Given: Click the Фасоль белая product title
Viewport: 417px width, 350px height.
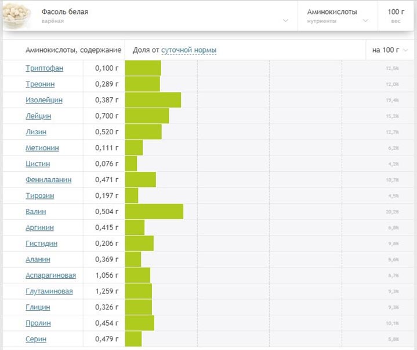Looking at the screenshot, I should pyautogui.click(x=65, y=12).
